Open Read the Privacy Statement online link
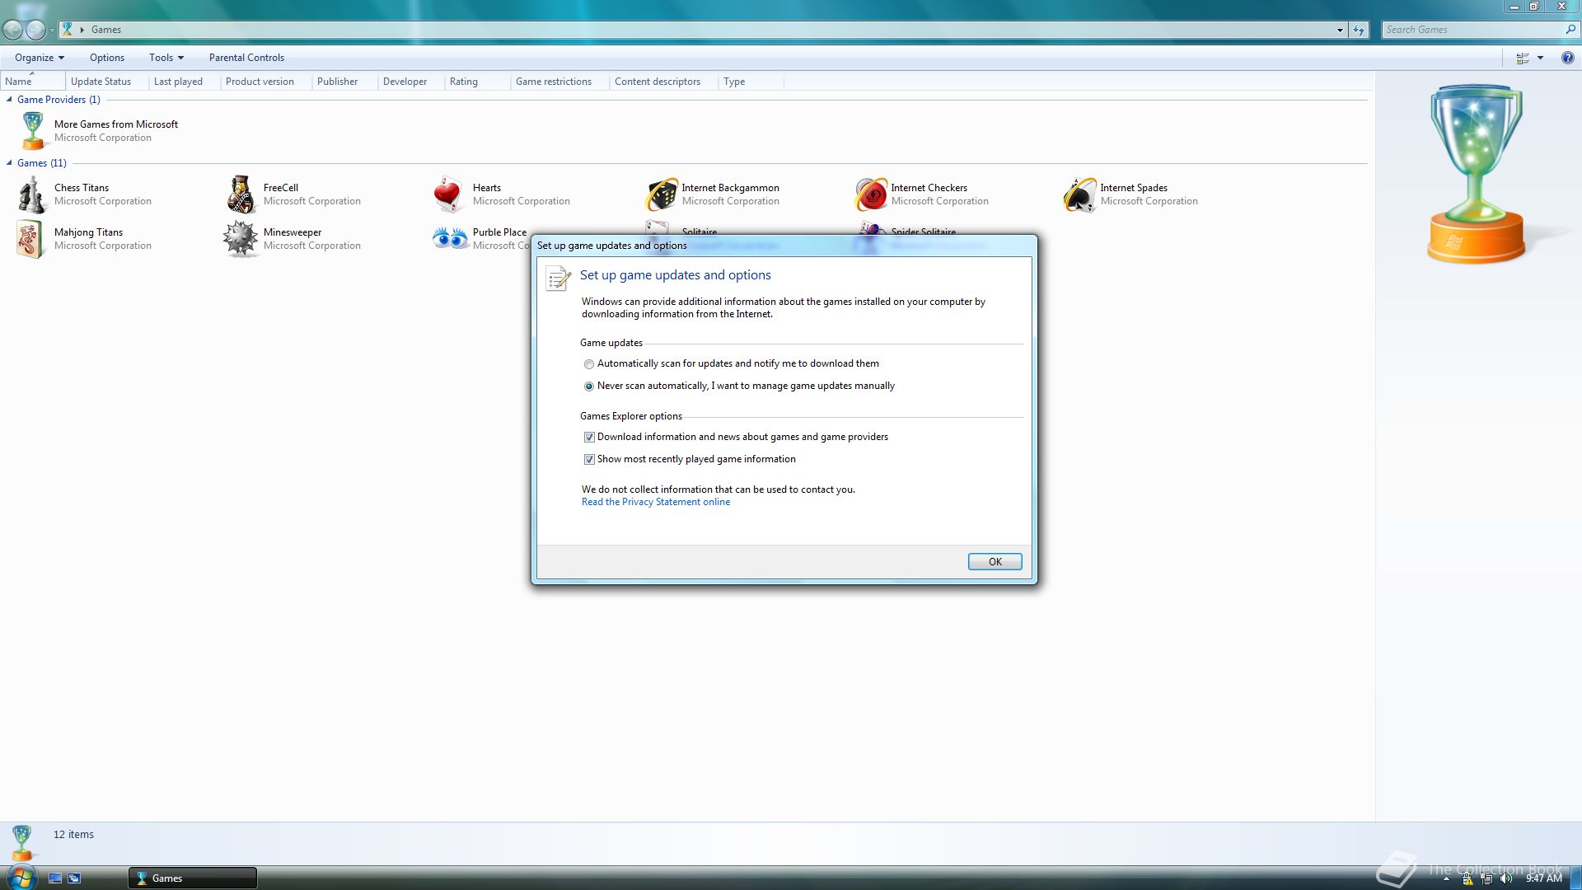1582x890 pixels. click(656, 502)
